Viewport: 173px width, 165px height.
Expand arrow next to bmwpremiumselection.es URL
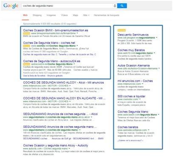point(77,33)
